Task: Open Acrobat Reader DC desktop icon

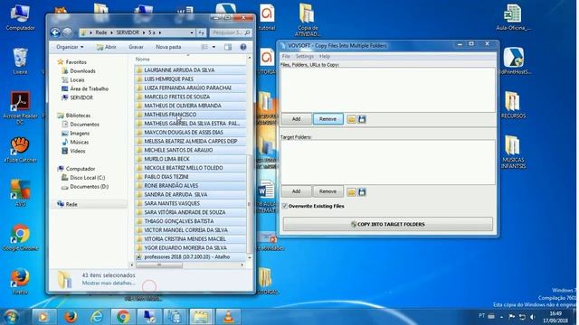Action: 20,108
